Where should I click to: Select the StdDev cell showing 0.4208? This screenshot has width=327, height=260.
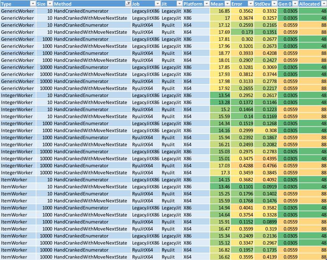point(266,53)
